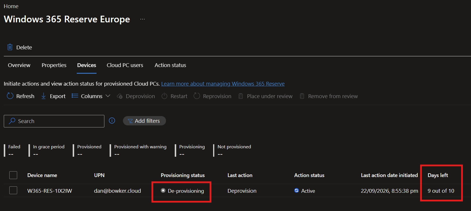
Task: Open the Learn more about managing Windows 365 Reserve link
Action: (x=223, y=84)
